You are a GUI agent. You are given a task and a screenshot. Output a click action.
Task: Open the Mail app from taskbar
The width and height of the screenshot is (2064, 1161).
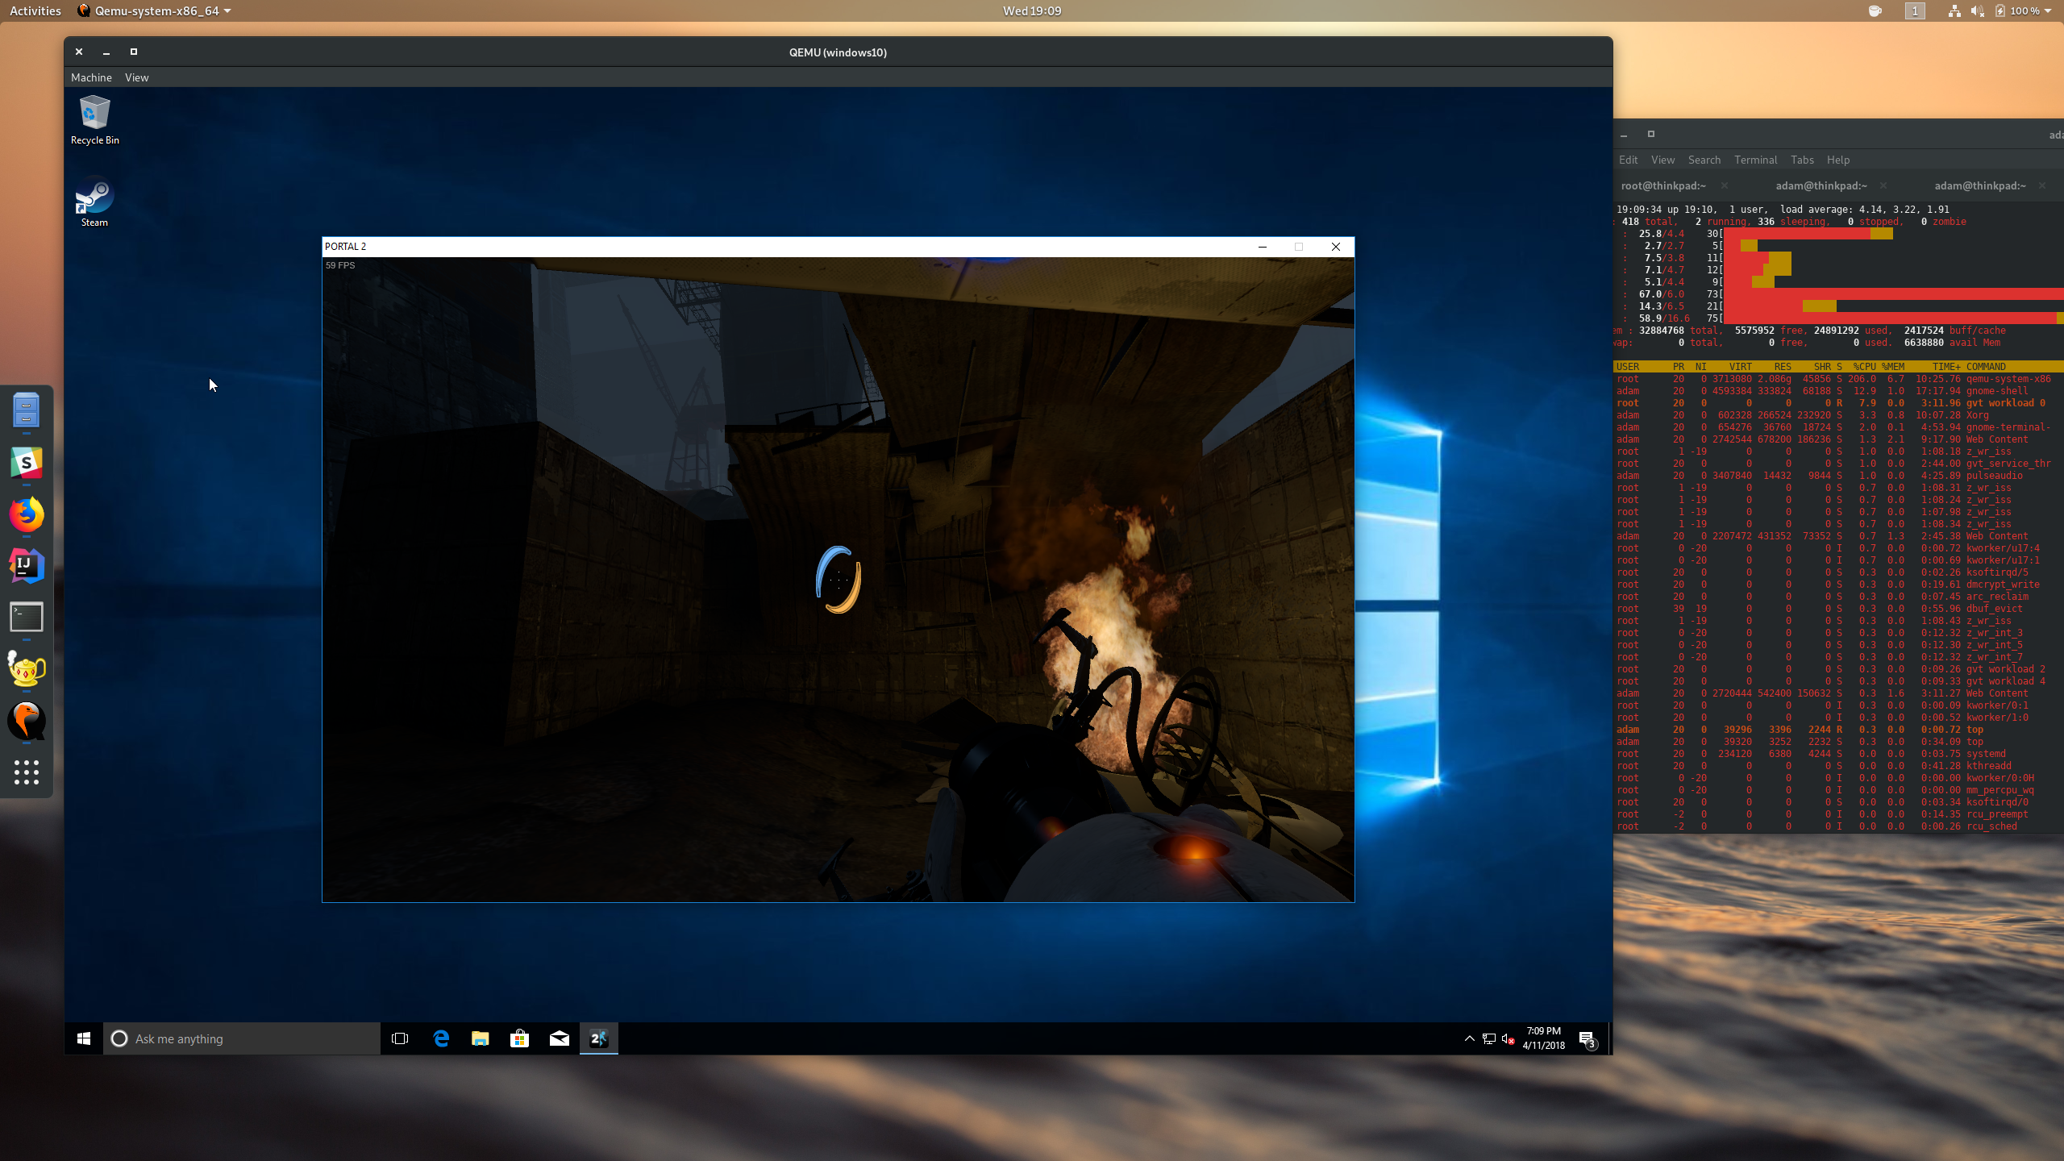[560, 1038]
